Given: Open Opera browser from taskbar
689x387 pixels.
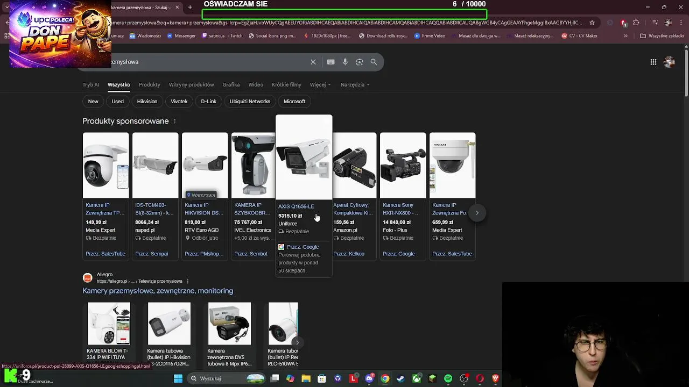Looking at the screenshot, I should click(480, 378).
